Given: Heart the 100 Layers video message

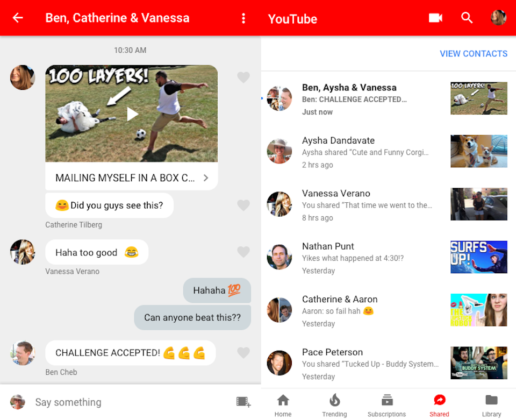Looking at the screenshot, I should click(x=243, y=77).
